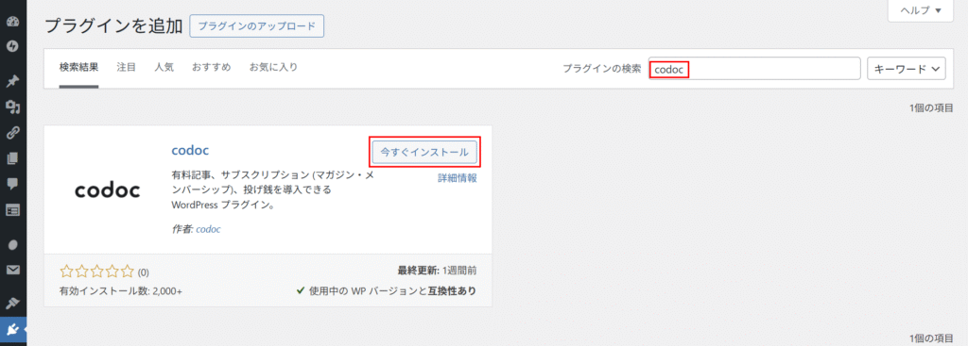Click the round dot sidebar icon
This screenshot has width=968, height=346.
[x=13, y=244]
